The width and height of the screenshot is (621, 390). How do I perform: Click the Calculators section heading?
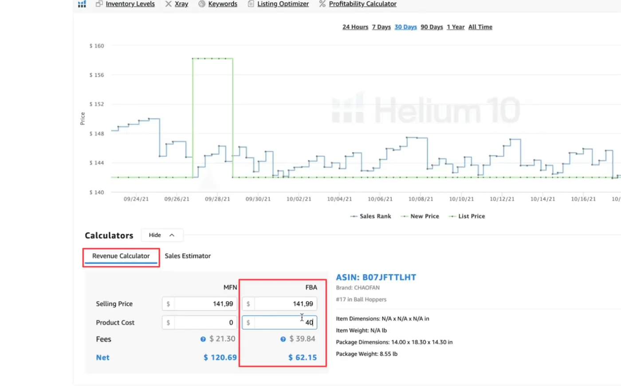click(x=109, y=236)
